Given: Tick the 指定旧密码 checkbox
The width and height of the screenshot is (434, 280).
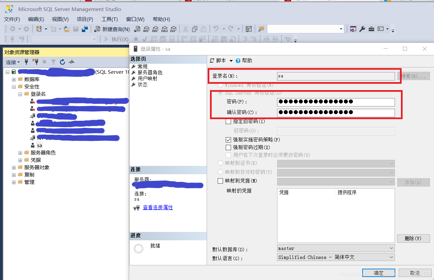Looking at the screenshot, I should coord(228,122).
